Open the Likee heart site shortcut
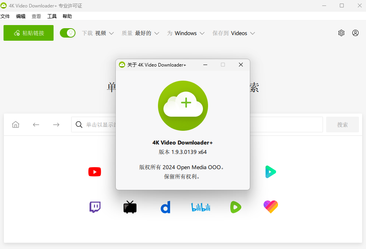 271,207
